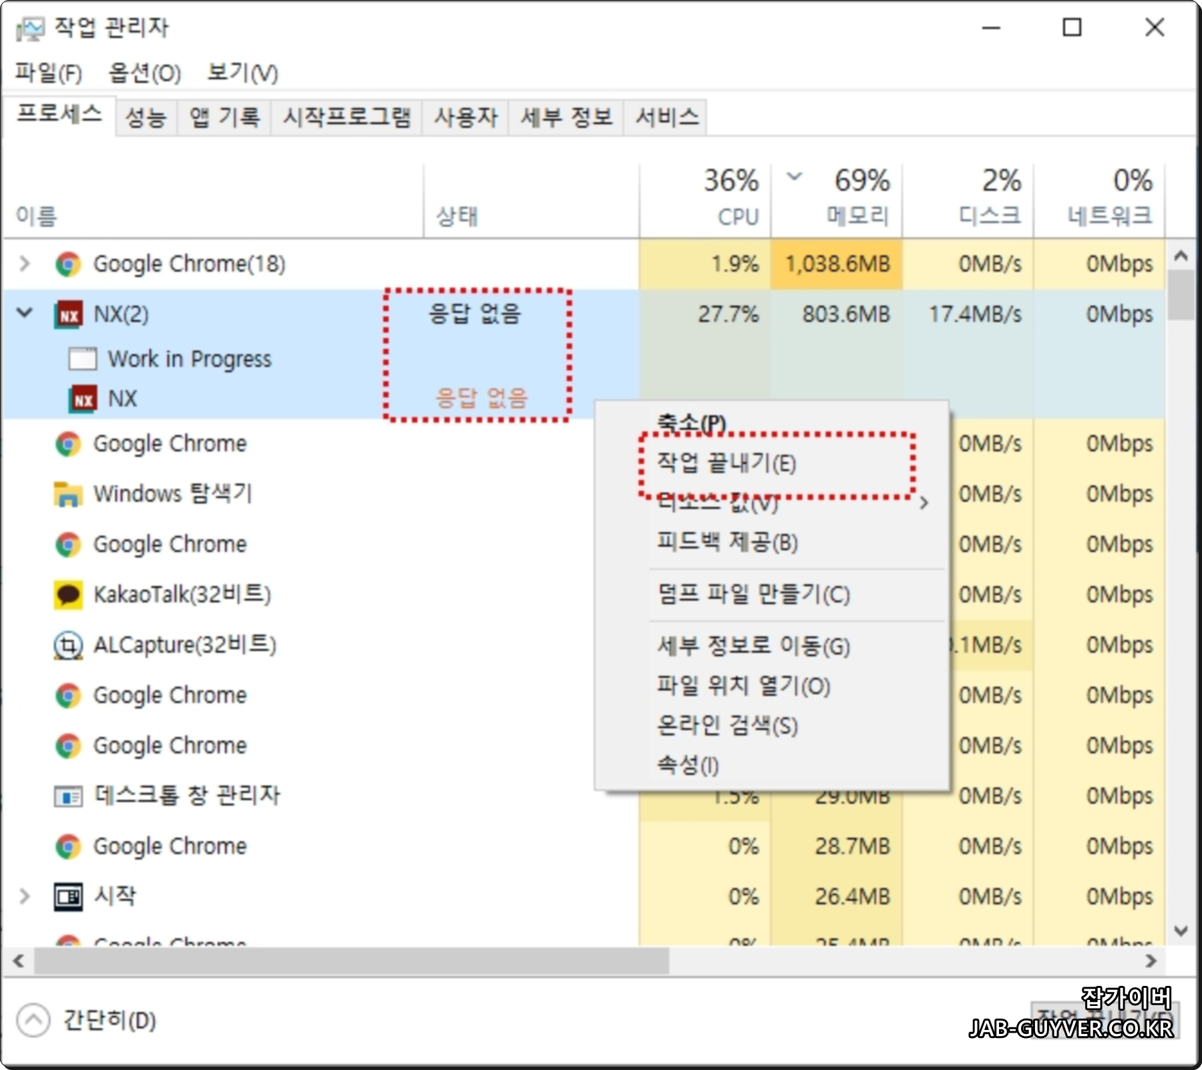The height and width of the screenshot is (1070, 1202).
Task: Switch to the 사용자 tab
Action: (465, 118)
